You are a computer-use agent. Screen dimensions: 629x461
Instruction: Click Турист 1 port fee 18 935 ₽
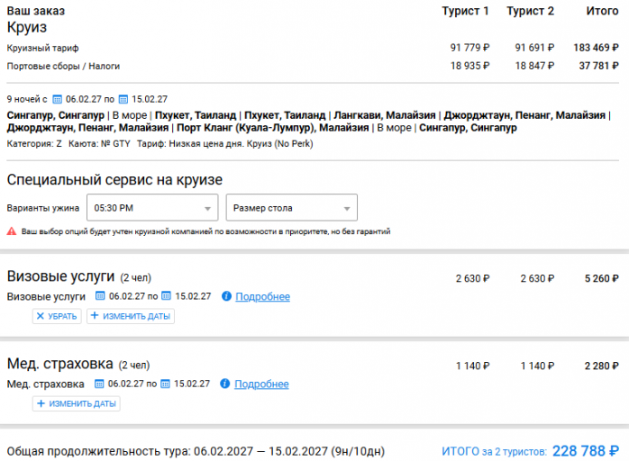click(x=470, y=66)
